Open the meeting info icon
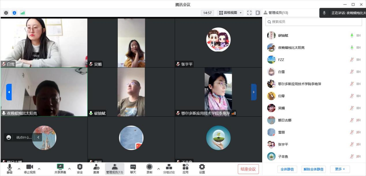 point(6,13)
